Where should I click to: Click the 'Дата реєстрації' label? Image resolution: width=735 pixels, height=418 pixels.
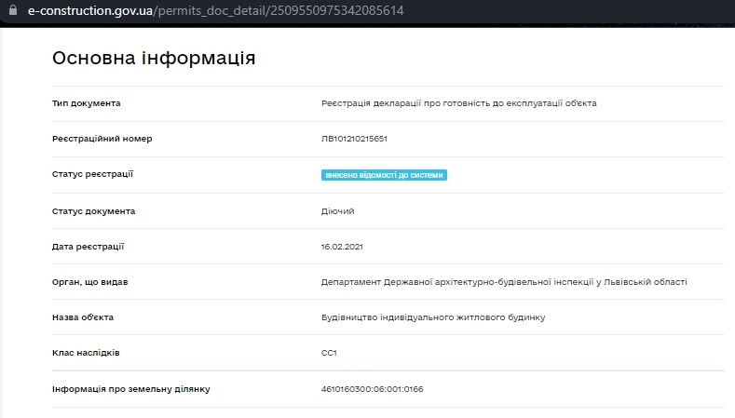(x=88, y=247)
